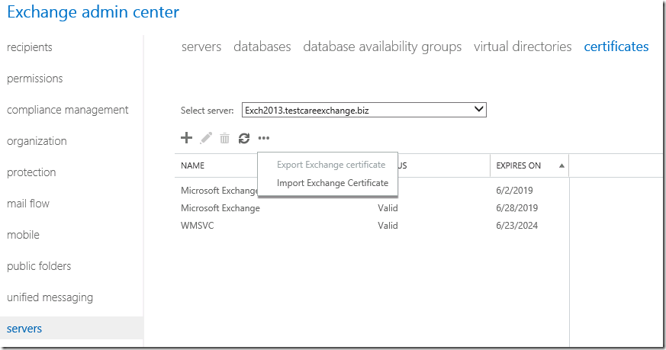
Task: Click the Exchange admin center title
Action: click(93, 12)
